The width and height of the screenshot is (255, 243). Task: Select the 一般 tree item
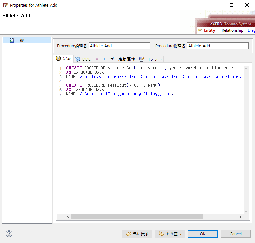click(x=27, y=40)
